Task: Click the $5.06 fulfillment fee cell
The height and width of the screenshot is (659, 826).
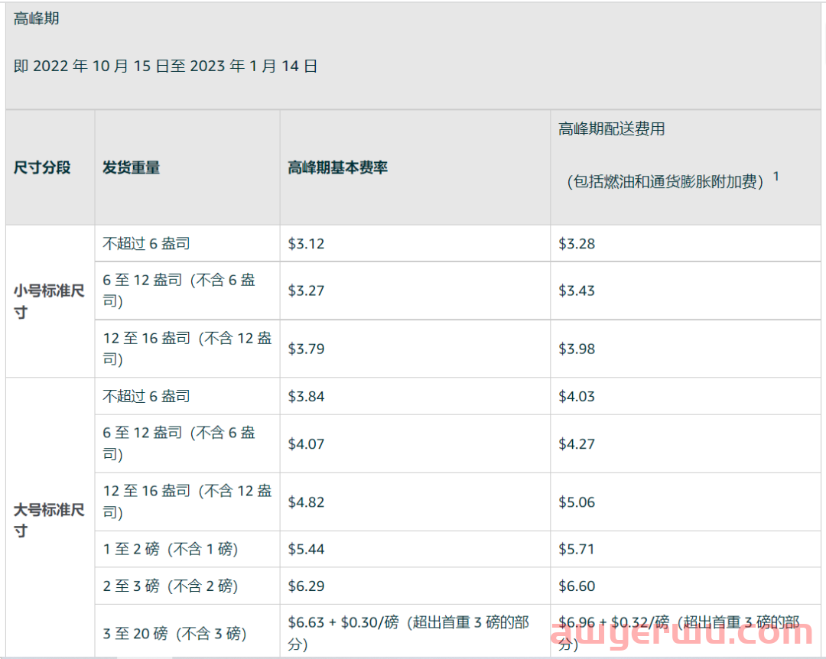Action: [x=577, y=502]
